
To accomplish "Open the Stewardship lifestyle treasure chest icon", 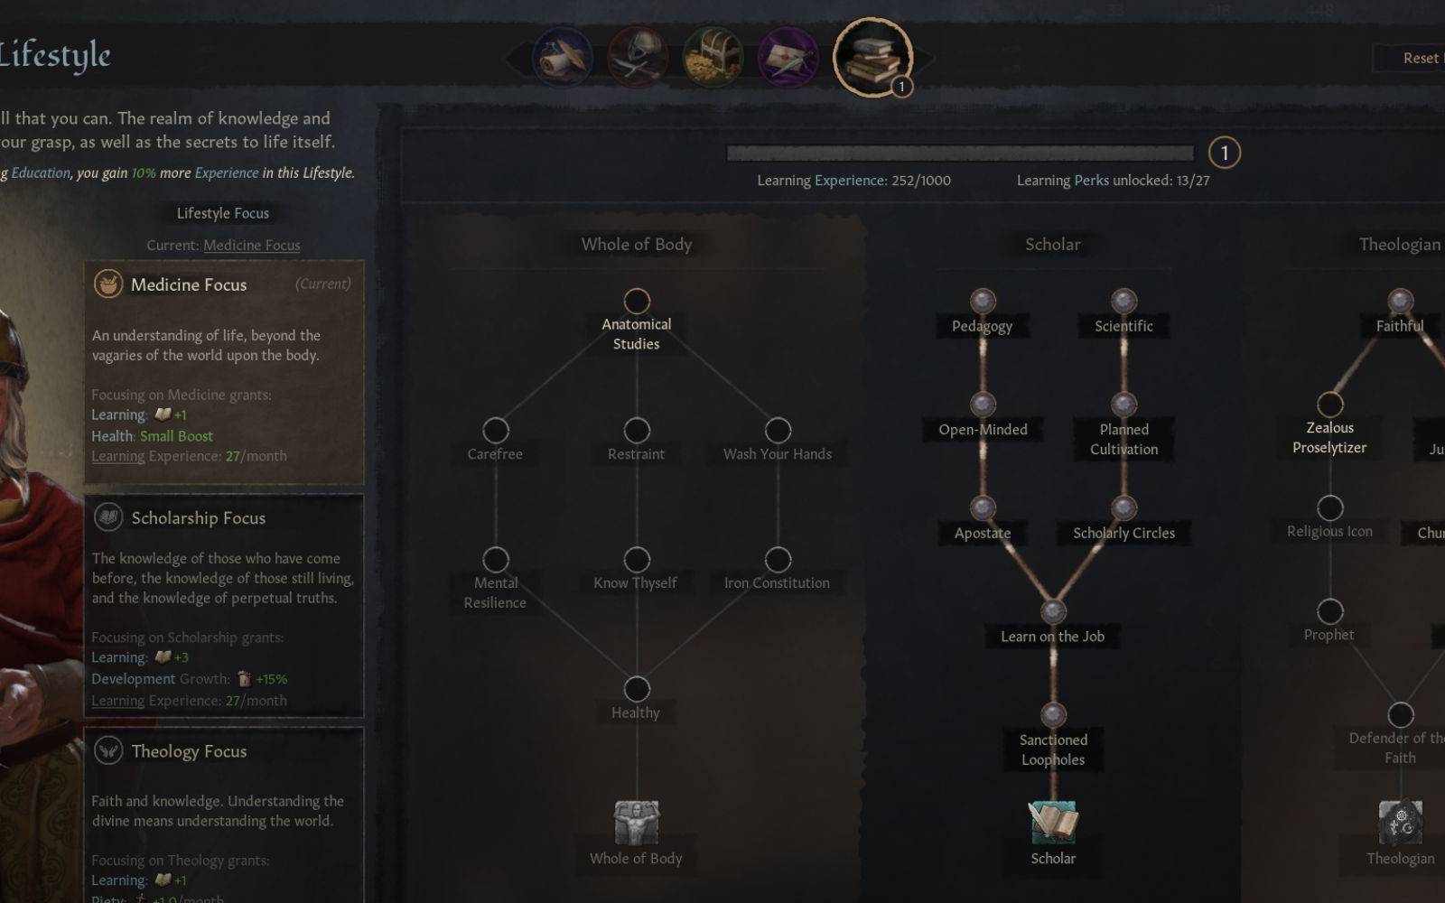I will click(713, 57).
